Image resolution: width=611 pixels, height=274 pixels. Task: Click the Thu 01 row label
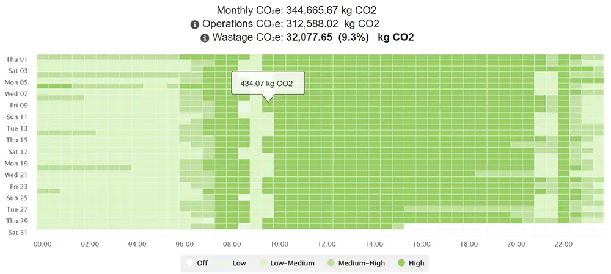16,59
